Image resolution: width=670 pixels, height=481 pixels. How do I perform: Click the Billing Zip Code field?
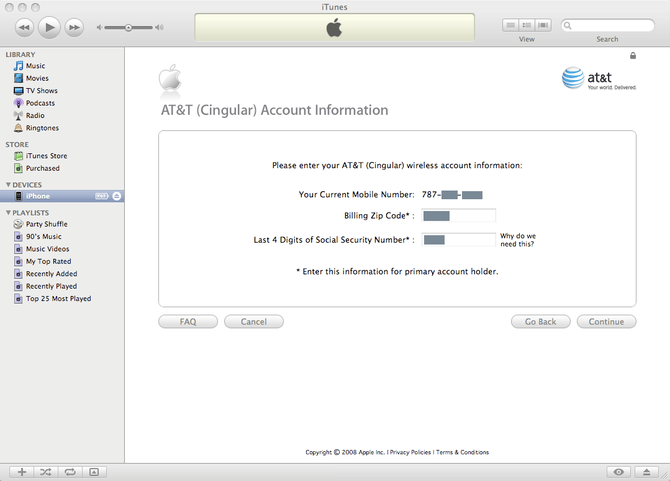(x=458, y=216)
